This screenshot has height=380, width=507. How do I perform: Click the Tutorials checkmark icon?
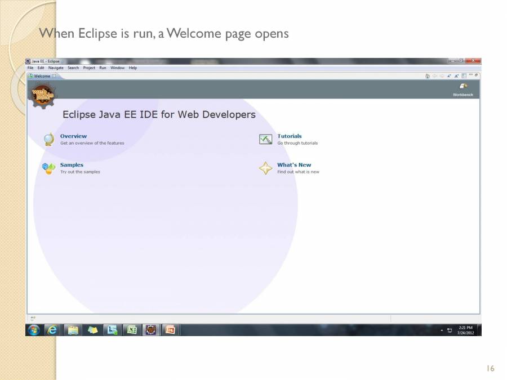point(265,139)
